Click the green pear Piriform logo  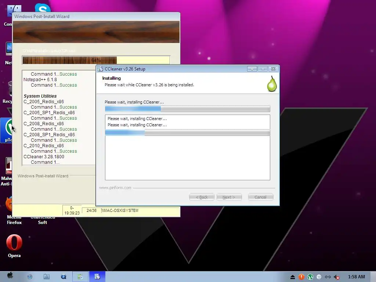click(272, 84)
